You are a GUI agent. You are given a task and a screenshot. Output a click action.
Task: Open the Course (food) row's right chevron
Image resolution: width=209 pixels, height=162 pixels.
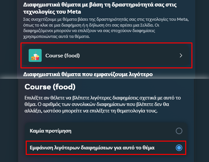[x=181, y=55]
